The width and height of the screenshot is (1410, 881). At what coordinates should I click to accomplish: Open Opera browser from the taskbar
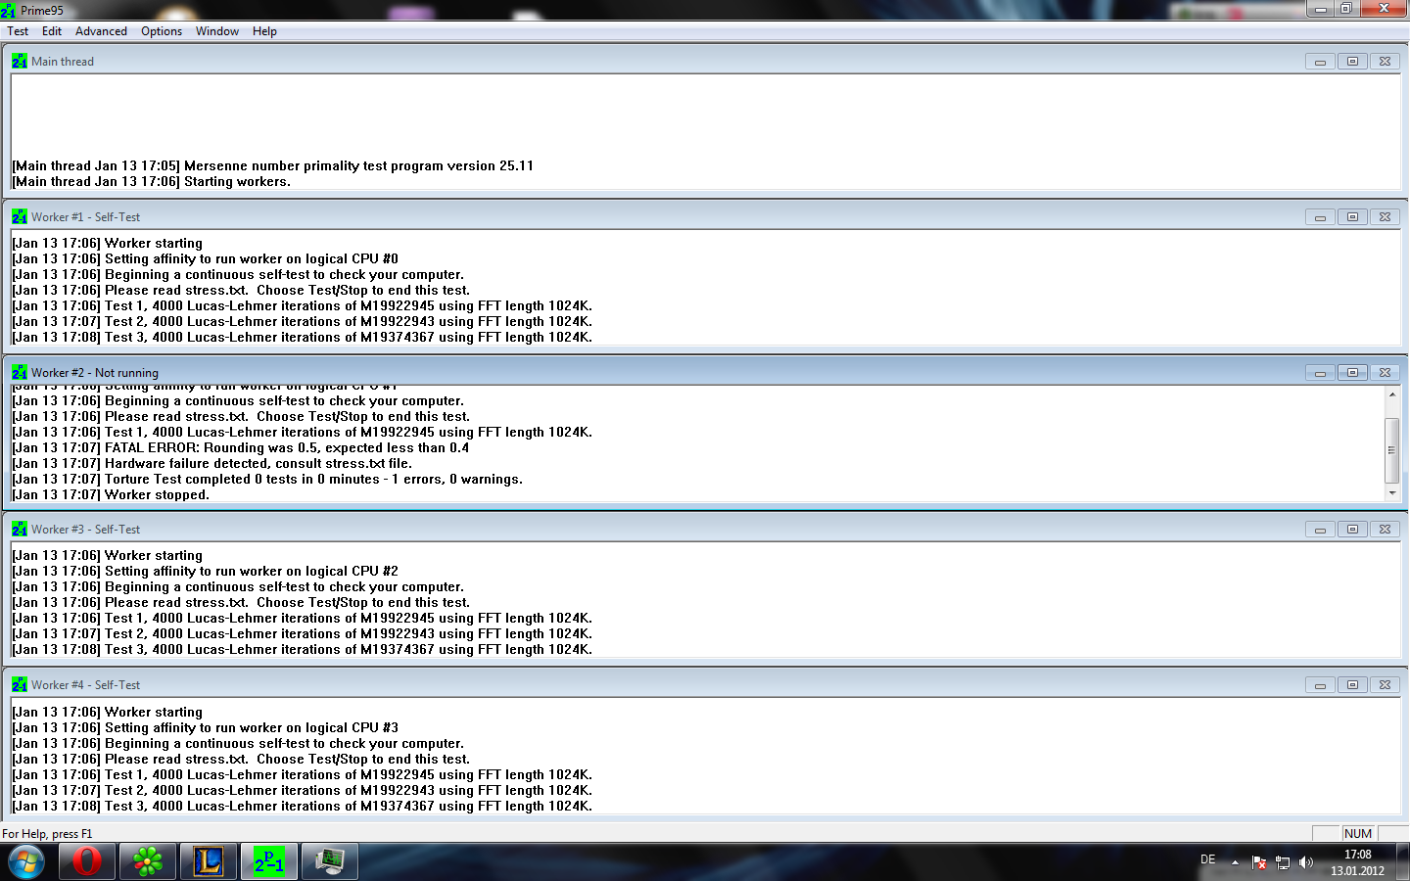pyautogui.click(x=87, y=861)
